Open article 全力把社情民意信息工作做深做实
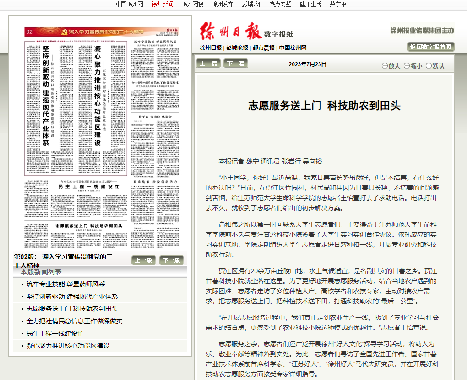 tap(74, 321)
